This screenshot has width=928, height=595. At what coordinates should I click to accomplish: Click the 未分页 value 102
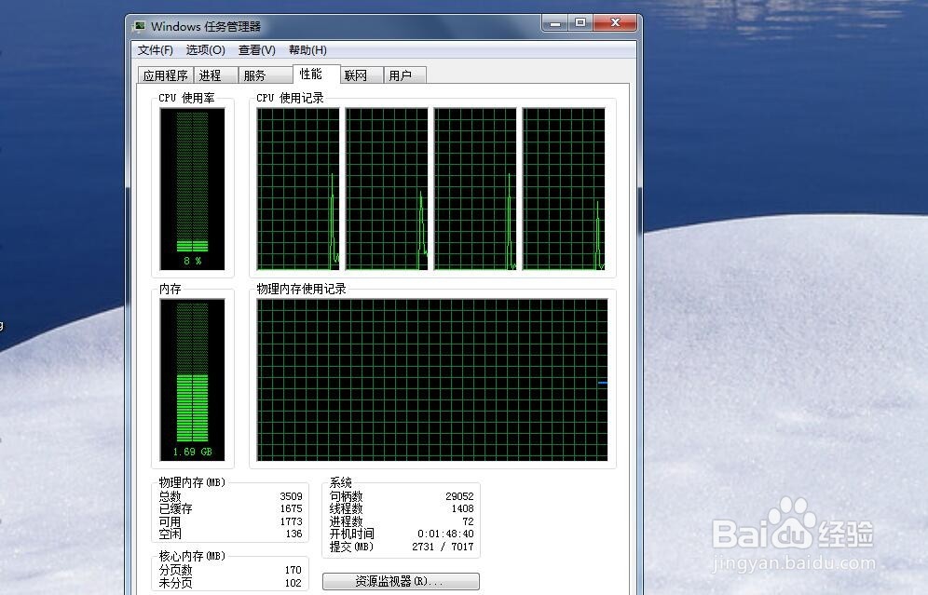coord(293,583)
